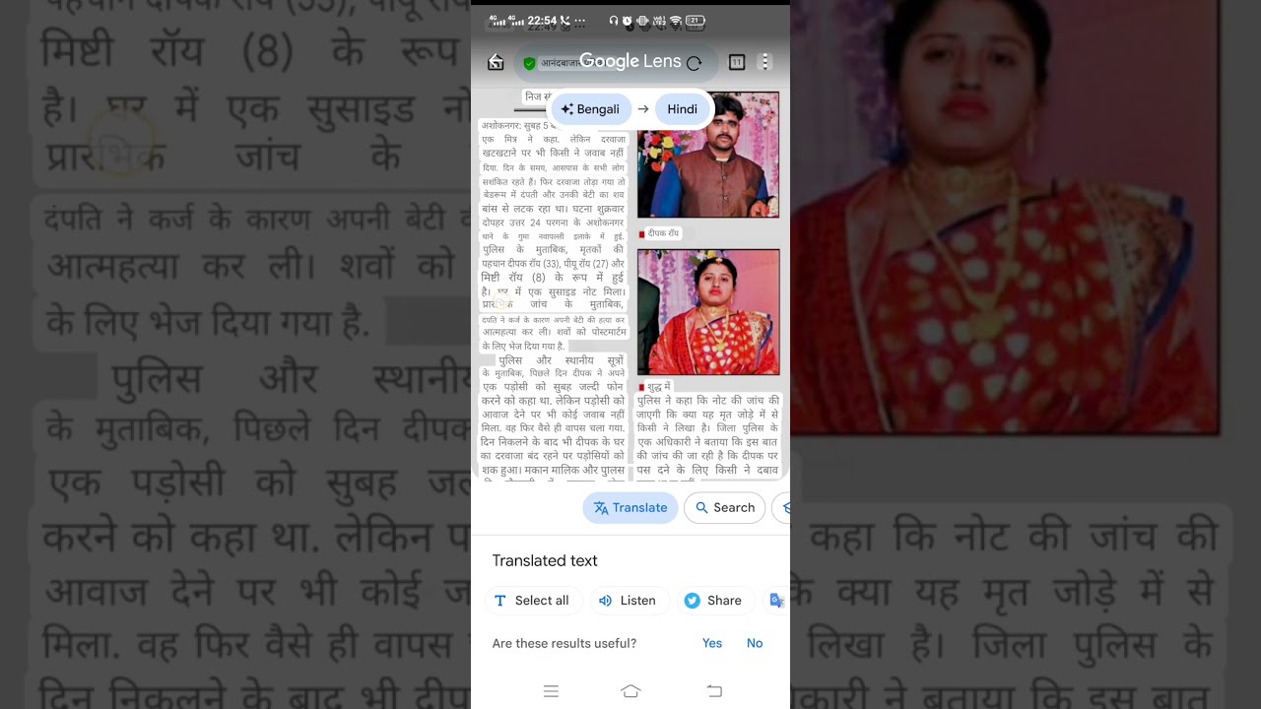Screen dimensions: 1261x709
Task: Tap the home icon in the browser bar
Action: click(x=496, y=62)
